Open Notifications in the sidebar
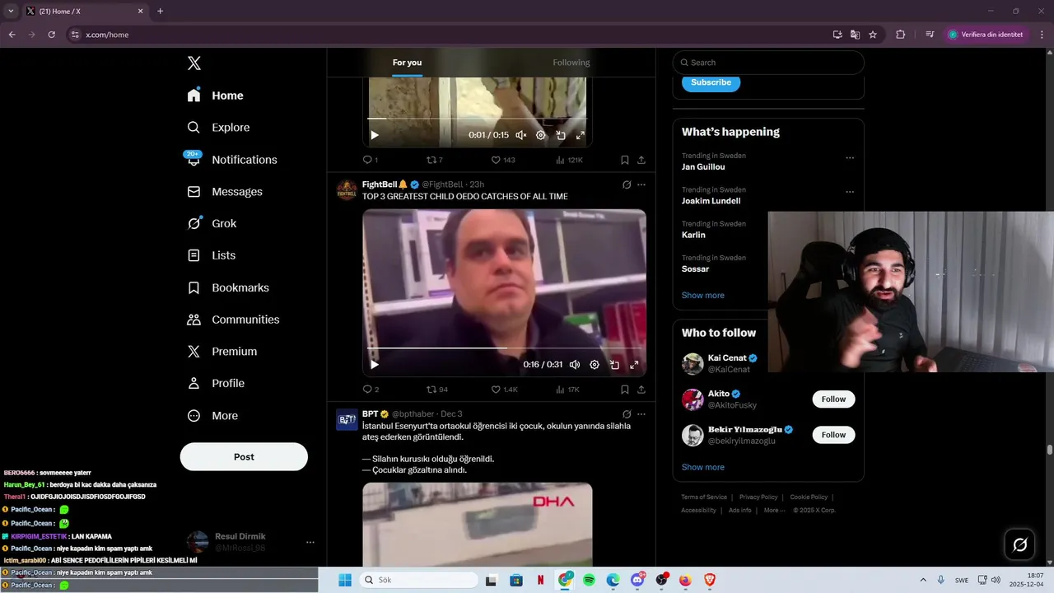Viewport: 1054px width, 593px height. click(x=232, y=160)
